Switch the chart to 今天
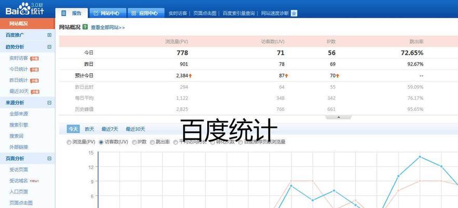The width and height of the screenshot is (458, 208). coord(73,129)
